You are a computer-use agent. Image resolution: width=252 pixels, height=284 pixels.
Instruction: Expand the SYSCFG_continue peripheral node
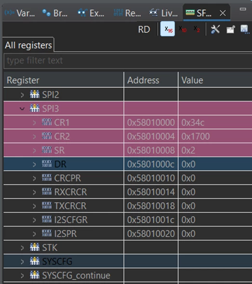click(22, 275)
